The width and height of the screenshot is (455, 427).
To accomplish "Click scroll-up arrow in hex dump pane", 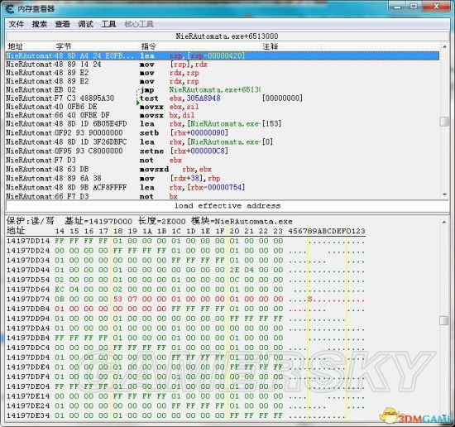I will pos(444,222).
